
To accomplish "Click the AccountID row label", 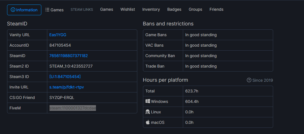I will tap(19, 45).
